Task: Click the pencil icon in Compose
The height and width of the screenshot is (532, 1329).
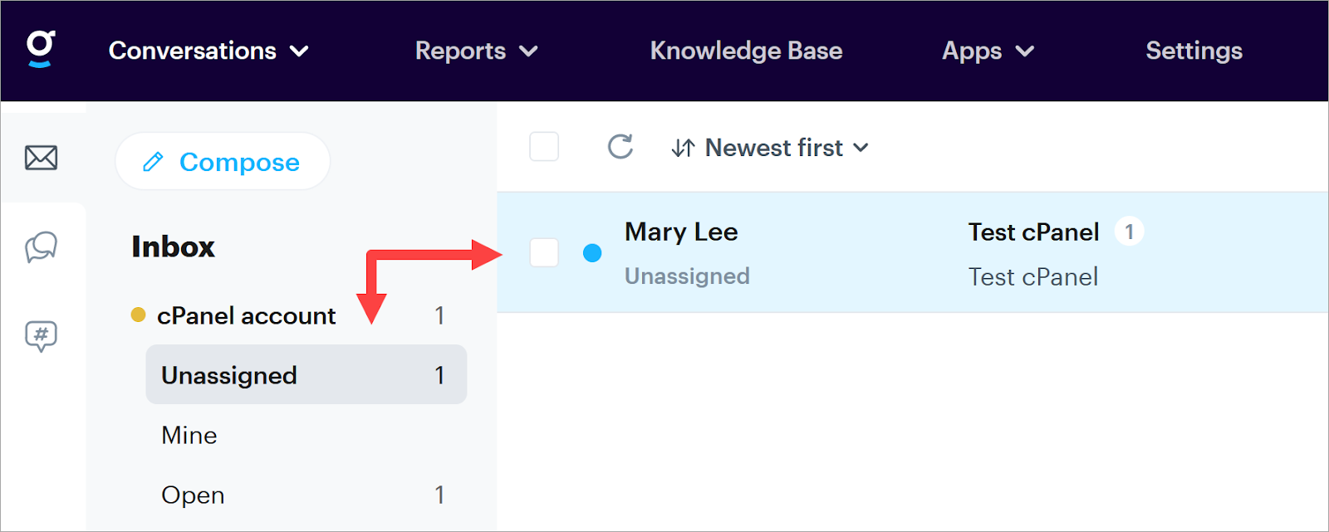Action: point(153,162)
